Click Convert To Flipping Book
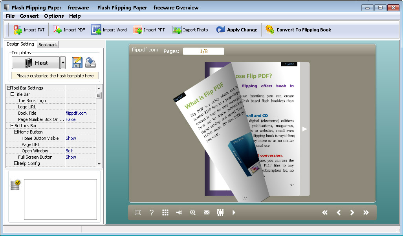Screen dimensions: 403x236 coord(298,30)
